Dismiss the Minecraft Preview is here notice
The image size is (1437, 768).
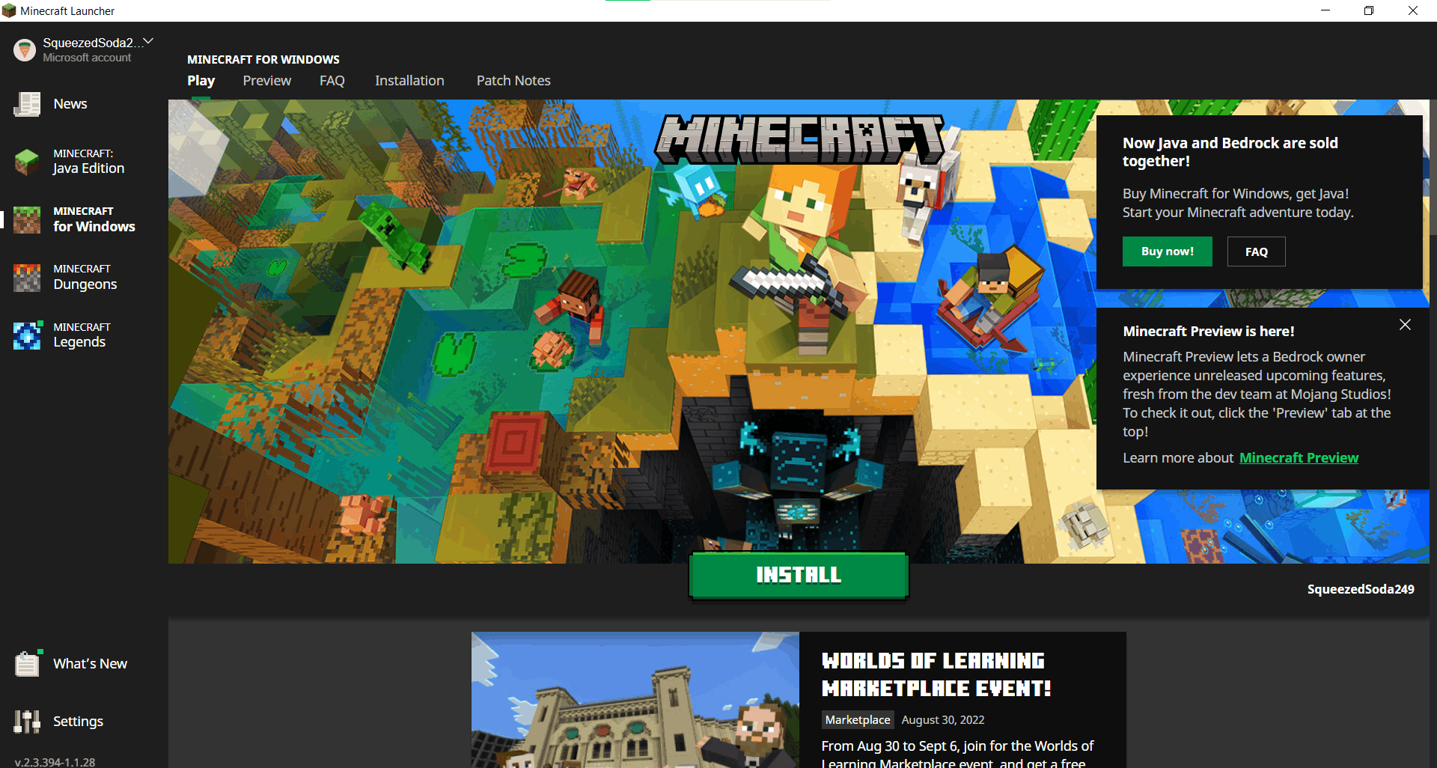pos(1405,325)
